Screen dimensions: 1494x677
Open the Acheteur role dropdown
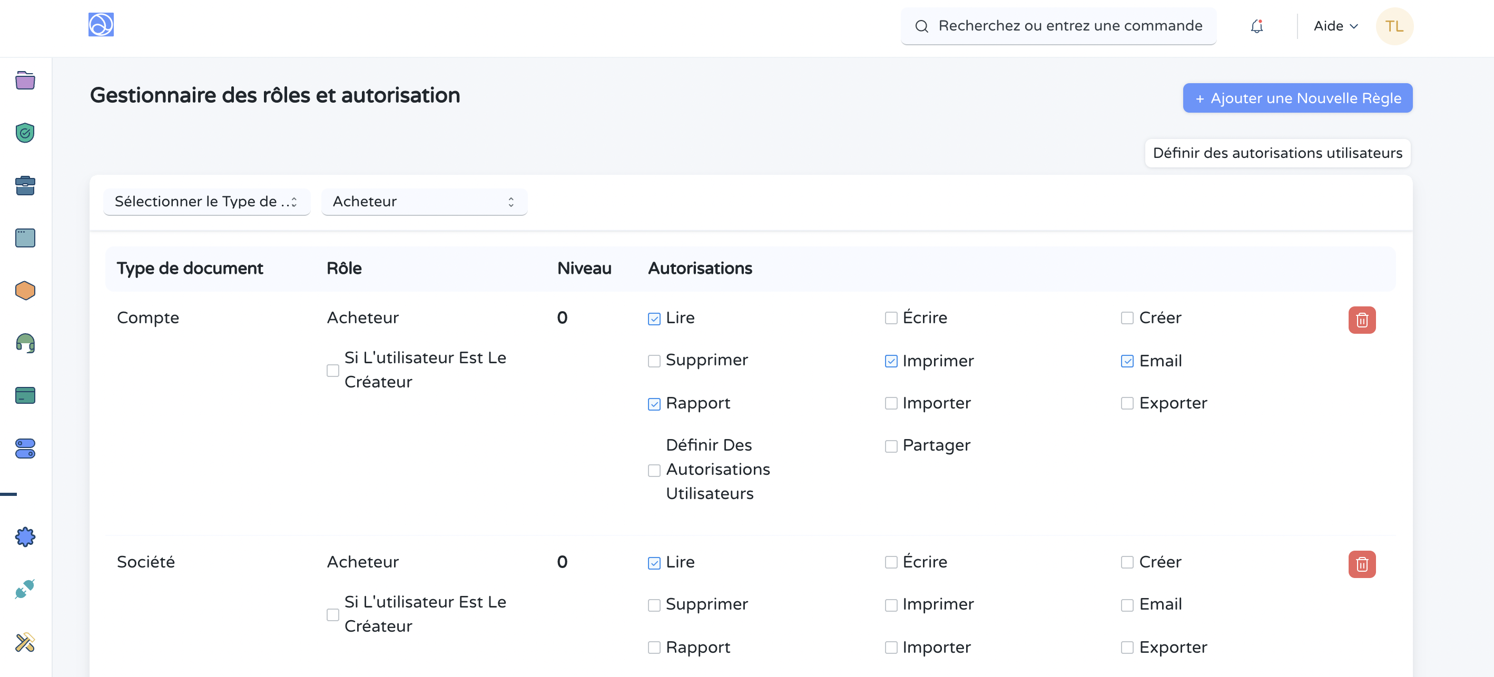click(424, 201)
